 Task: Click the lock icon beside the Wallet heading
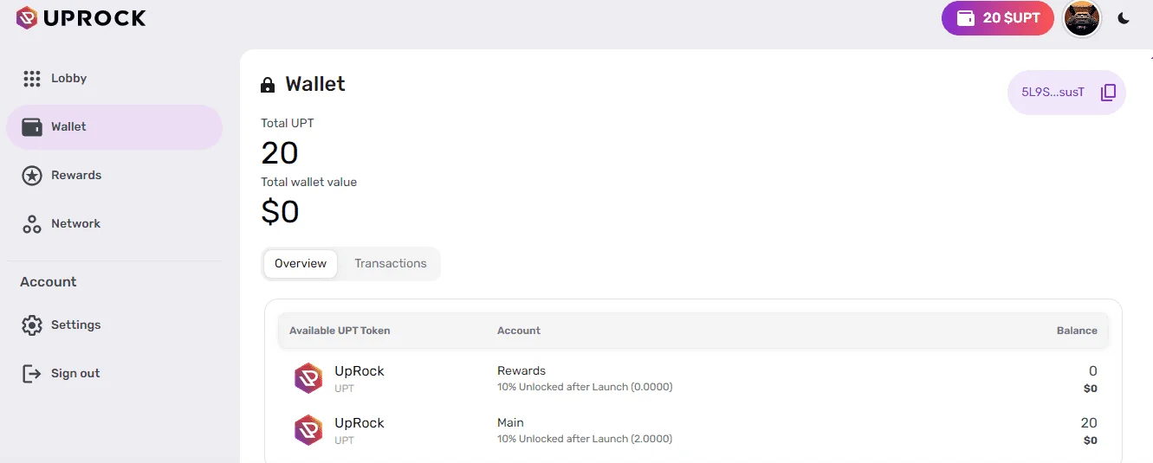(x=268, y=85)
